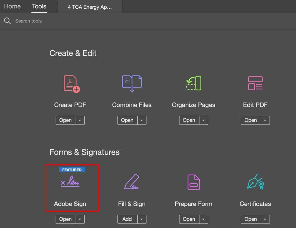Click the Create PDF label
This screenshot has height=228, width=296.
click(70, 105)
